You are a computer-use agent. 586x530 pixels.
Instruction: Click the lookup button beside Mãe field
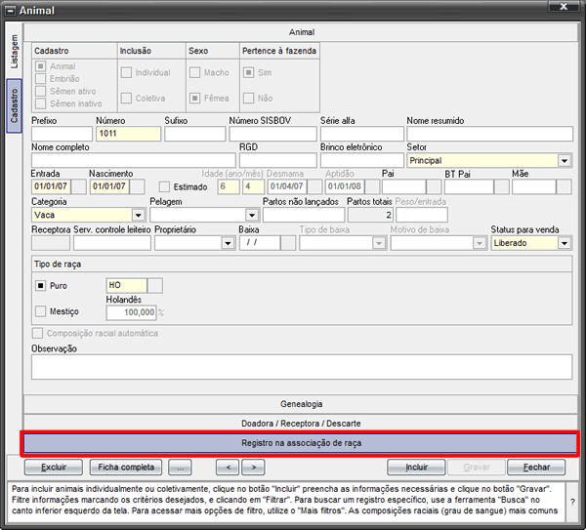pyautogui.click(x=564, y=186)
